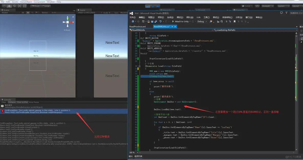Toggle scene audio speaker icon
This screenshot has height=160, width=303.
pyautogui.click(x=32, y=13)
